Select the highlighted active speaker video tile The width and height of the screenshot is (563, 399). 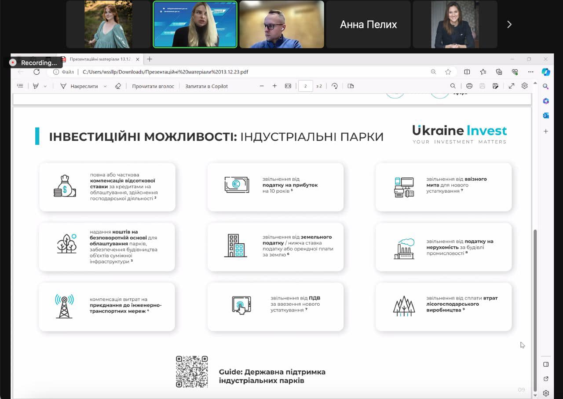(195, 24)
